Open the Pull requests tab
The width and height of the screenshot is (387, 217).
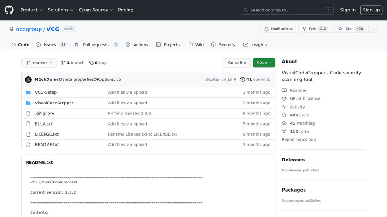coord(96,45)
